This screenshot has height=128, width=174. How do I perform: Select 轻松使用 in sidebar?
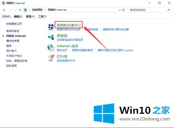[12, 66]
